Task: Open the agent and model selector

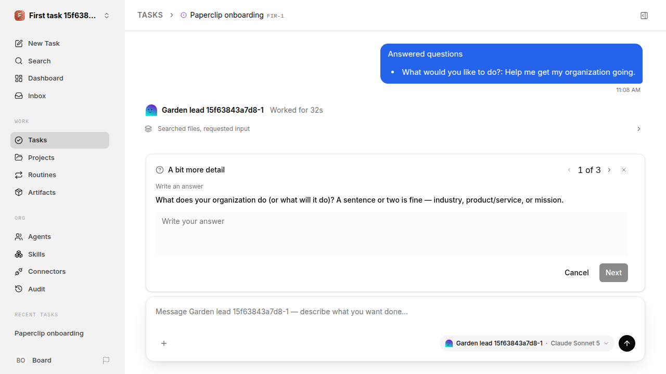Action: [527, 343]
